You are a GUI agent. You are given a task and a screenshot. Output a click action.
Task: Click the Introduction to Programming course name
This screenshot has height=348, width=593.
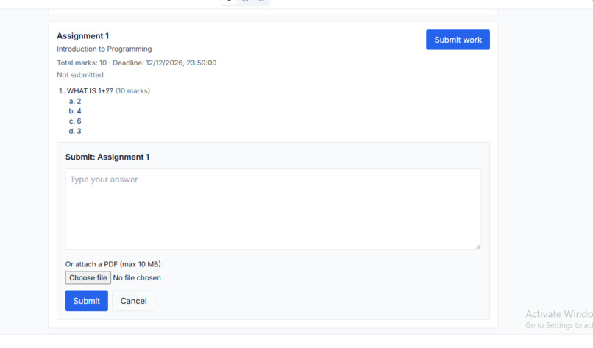click(104, 49)
